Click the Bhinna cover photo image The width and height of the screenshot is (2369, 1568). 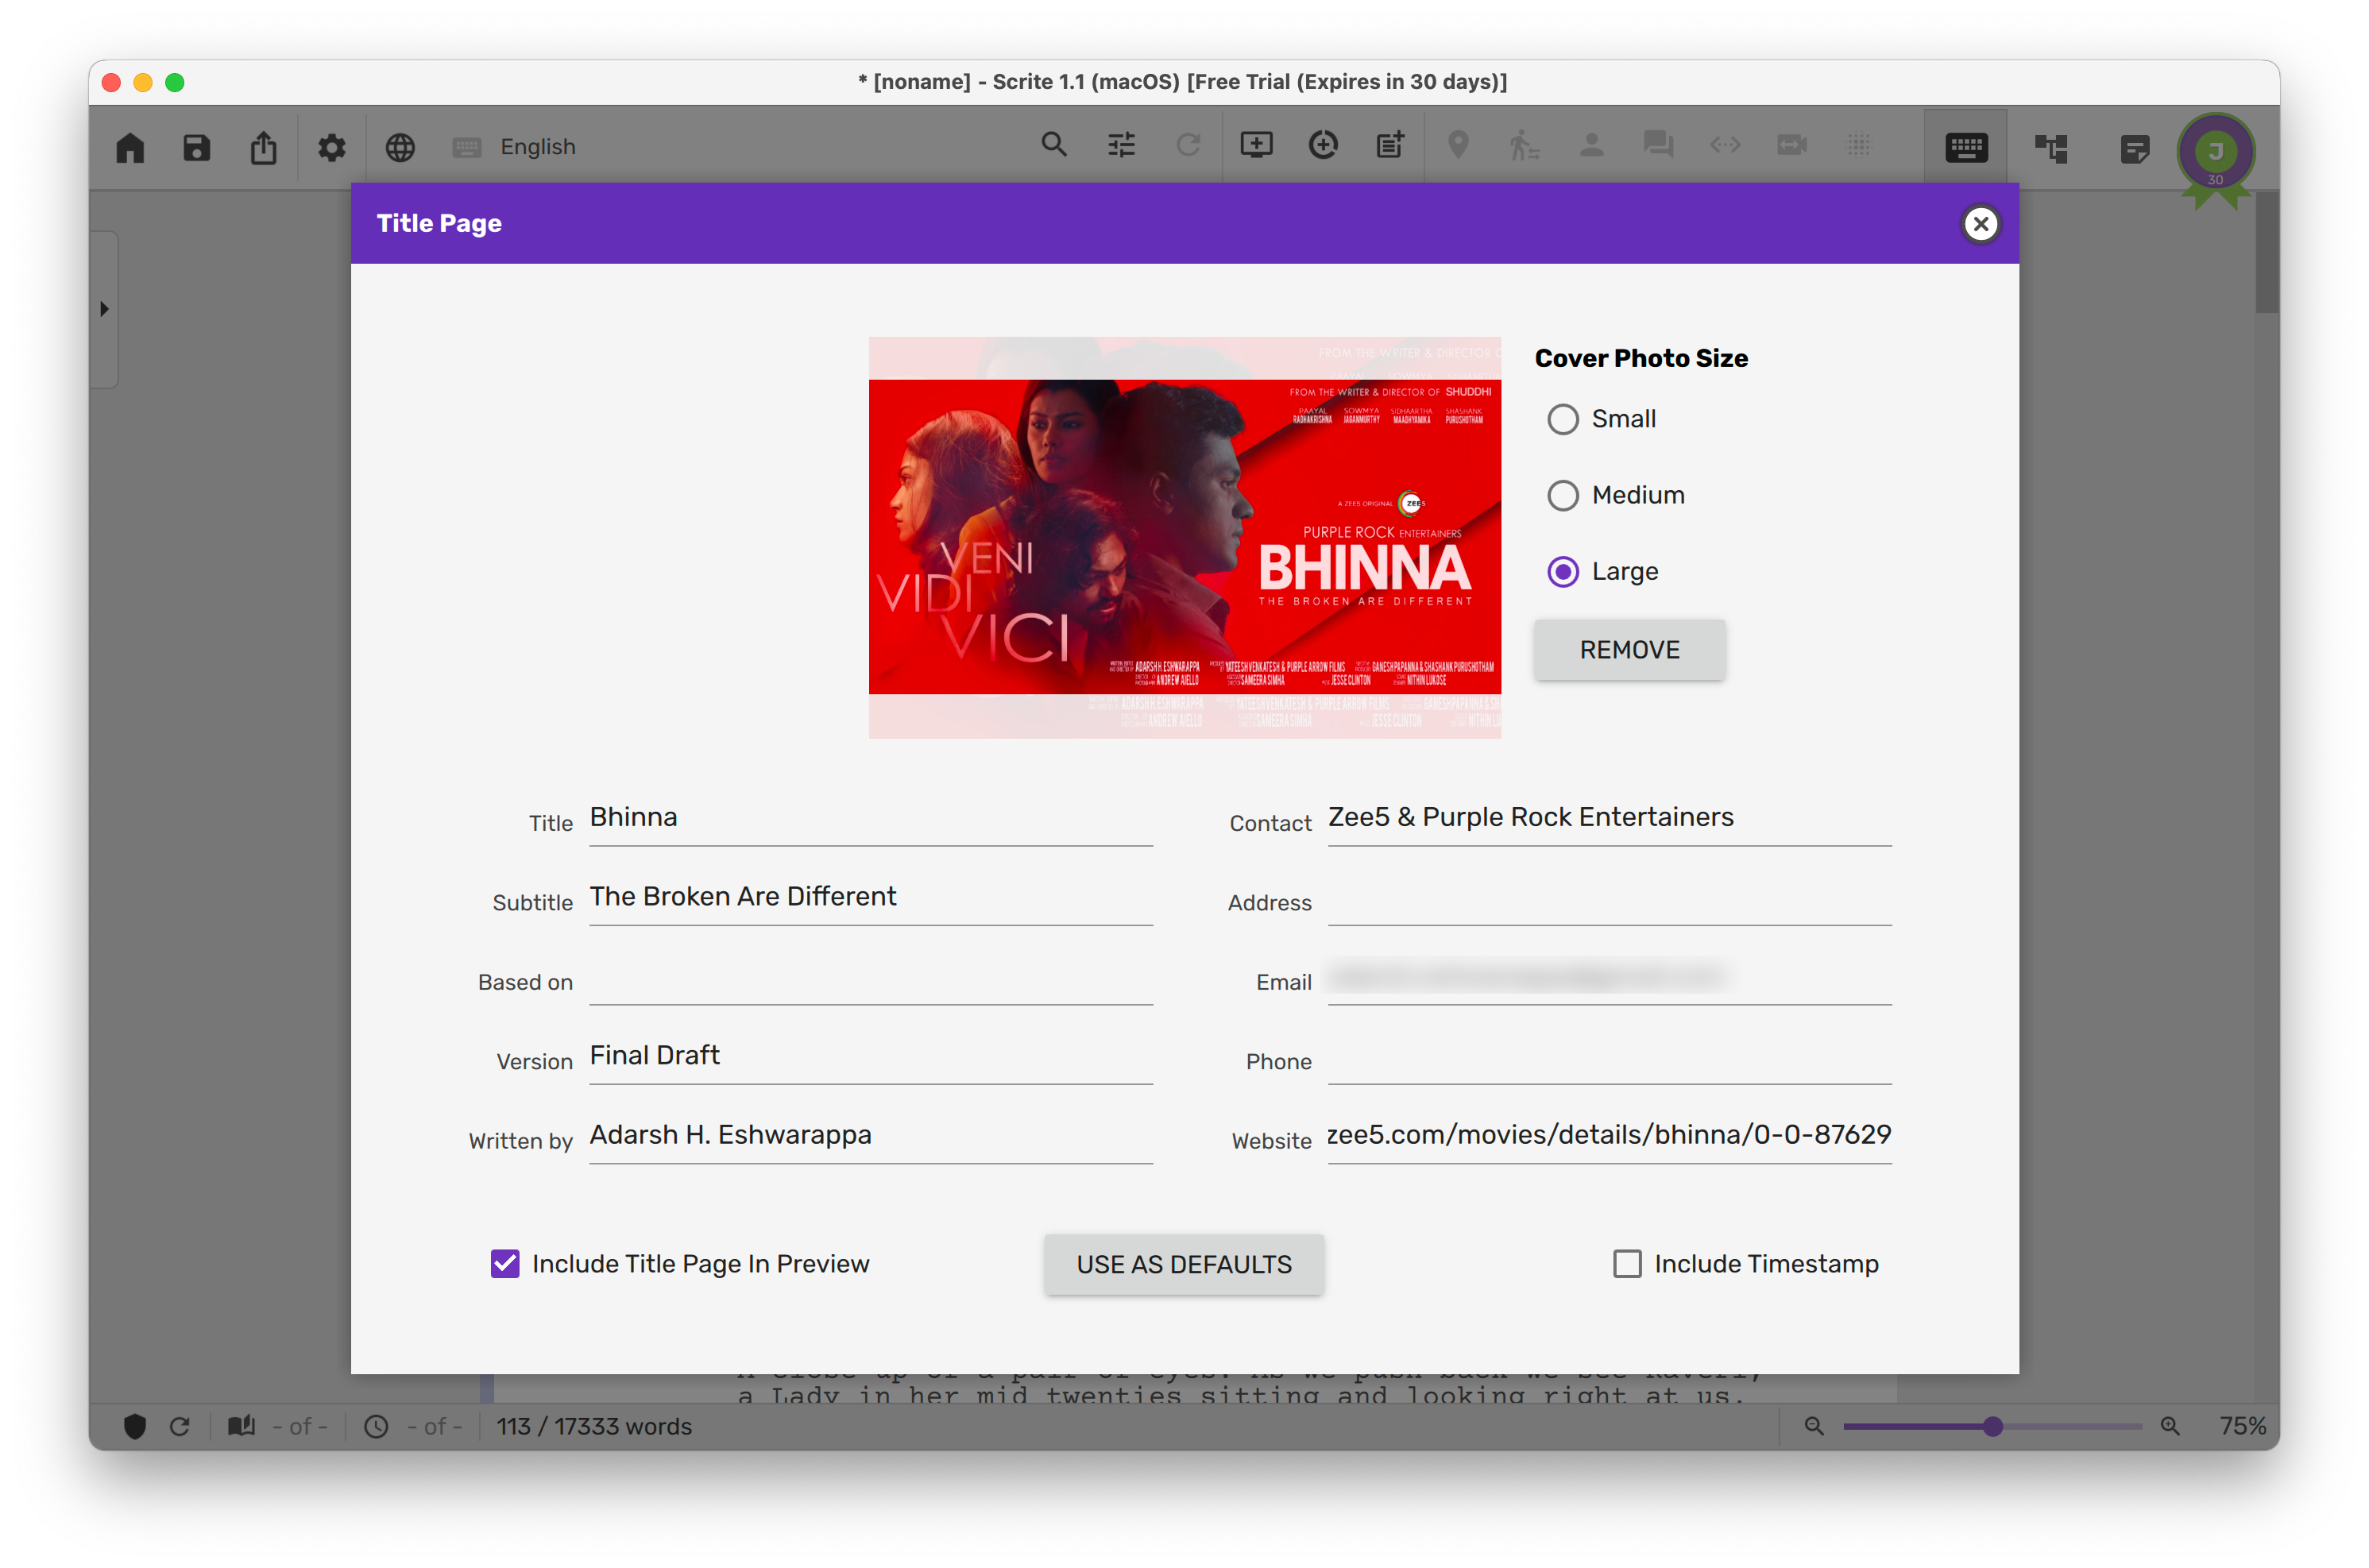(x=1184, y=537)
